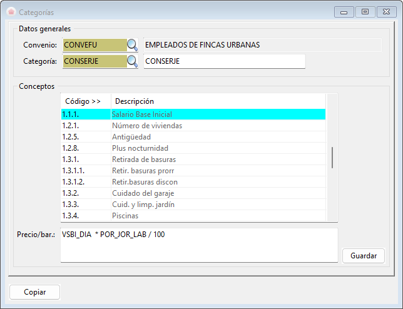This screenshot has height=309, width=403.
Task: Choose the Antigüedad concept row
Action: [x=193, y=137]
